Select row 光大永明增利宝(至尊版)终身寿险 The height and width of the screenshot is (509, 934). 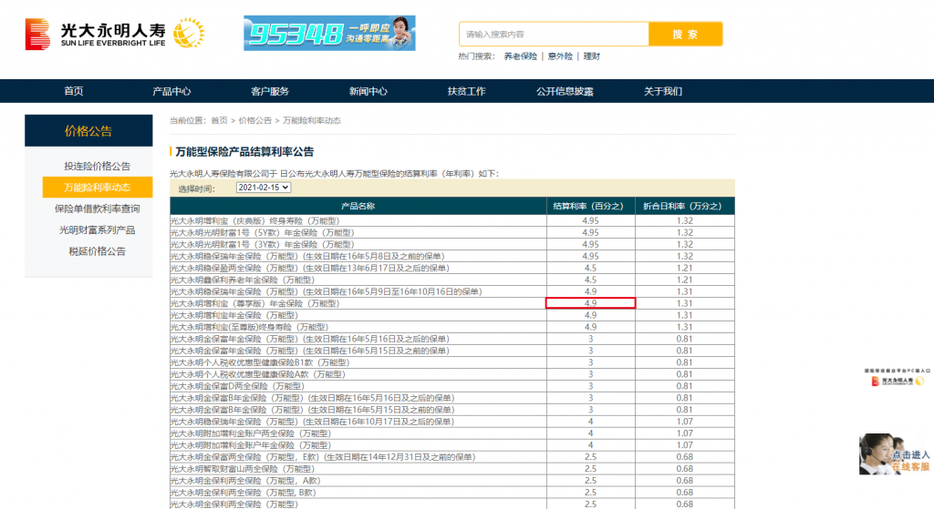[x=452, y=327]
